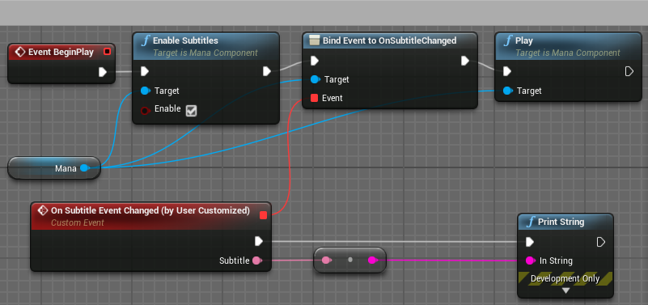This screenshot has width=648, height=305.
Task: Click the function icon on Play node
Action: tap(508, 41)
